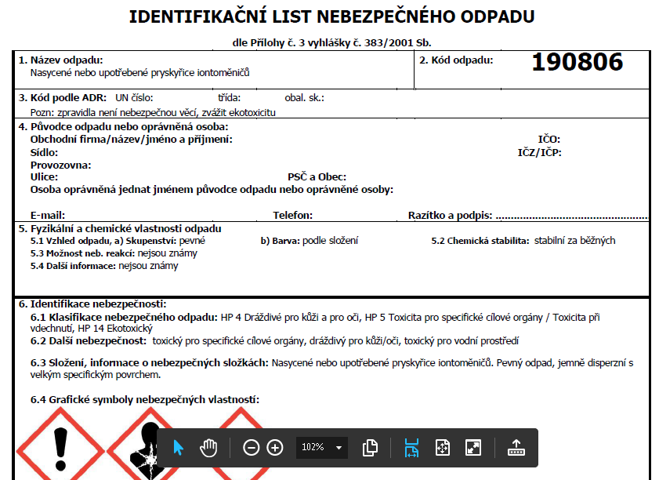Activate the hand pan tool
The width and height of the screenshot is (659, 480).
(x=208, y=448)
